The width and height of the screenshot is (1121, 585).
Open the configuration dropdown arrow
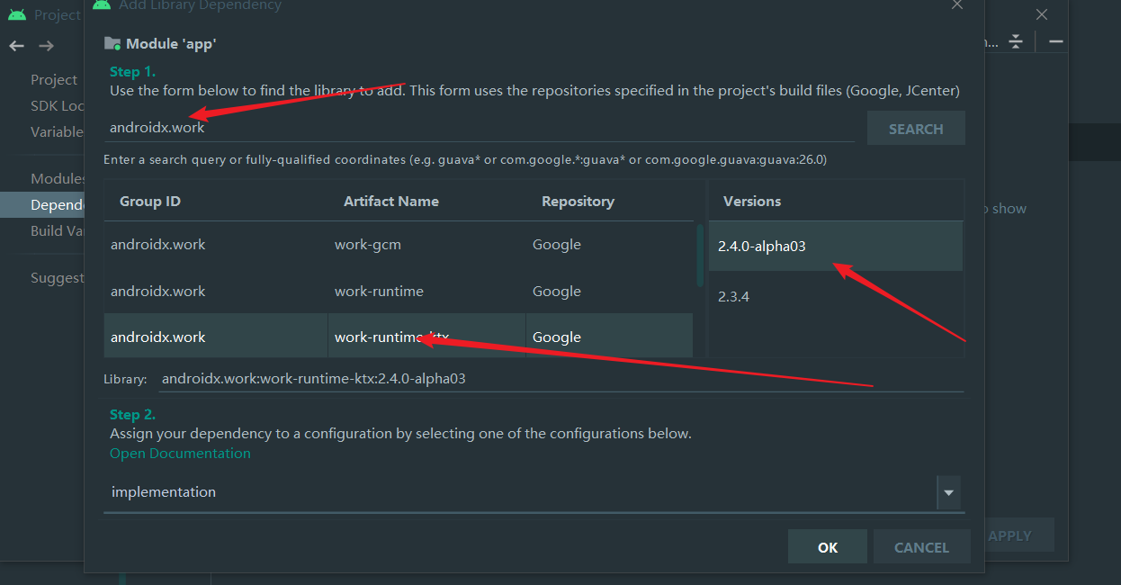click(948, 493)
